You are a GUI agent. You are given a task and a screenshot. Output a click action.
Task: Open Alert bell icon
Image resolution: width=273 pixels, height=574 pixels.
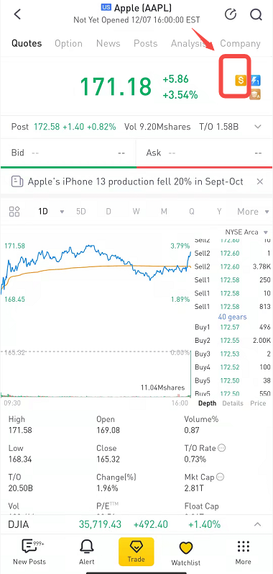click(x=87, y=547)
